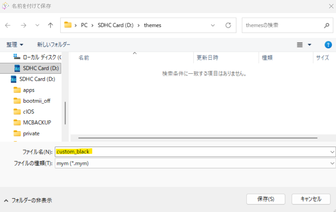Image resolution: width=336 pixels, height=212 pixels.
Task: Click the Forward navigation arrow
Action: (24, 25)
